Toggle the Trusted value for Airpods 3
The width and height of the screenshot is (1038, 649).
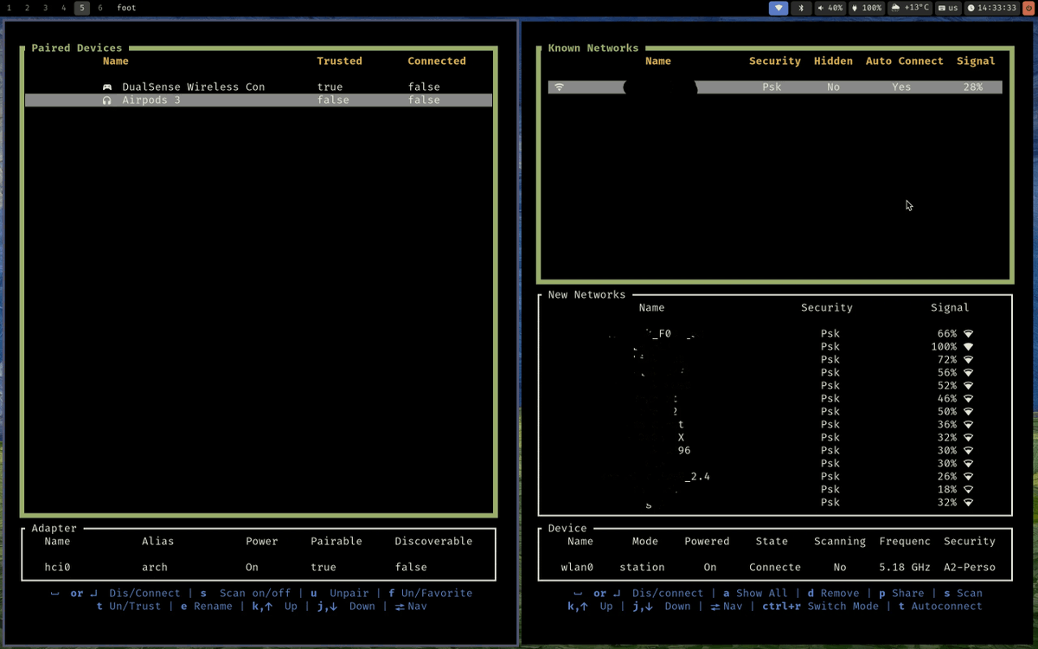pos(333,100)
